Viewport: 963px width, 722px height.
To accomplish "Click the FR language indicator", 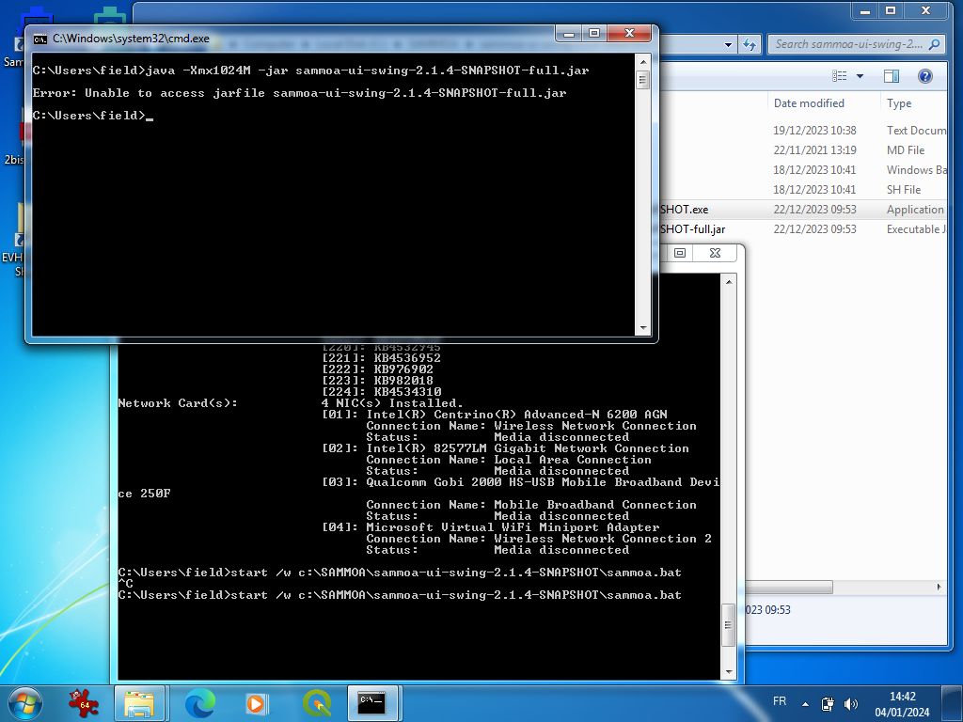I will (x=780, y=701).
